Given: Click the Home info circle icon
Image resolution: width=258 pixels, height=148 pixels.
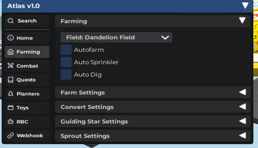Looking at the screenshot, I should 10,38.
